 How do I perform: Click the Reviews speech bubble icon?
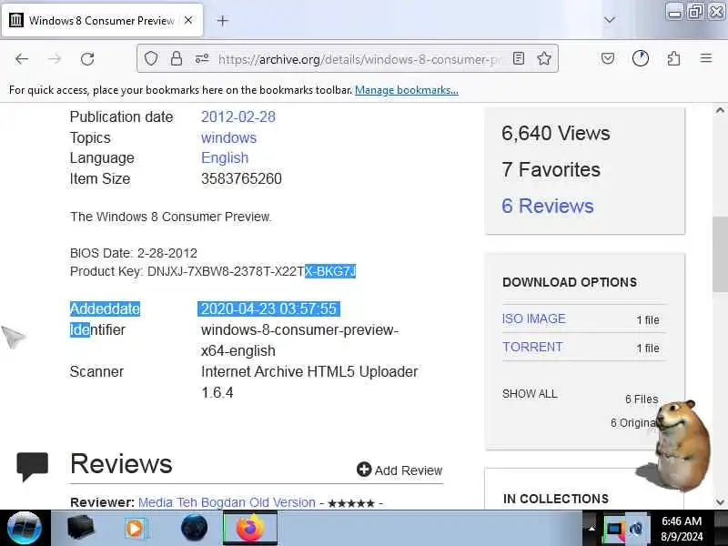tap(32, 466)
